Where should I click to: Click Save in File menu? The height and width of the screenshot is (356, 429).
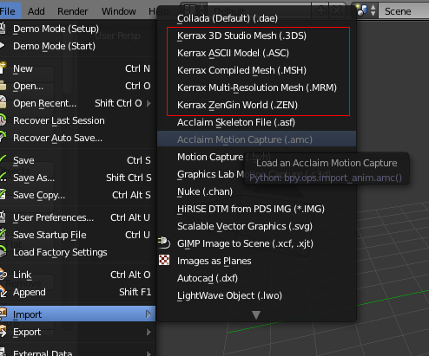(77, 160)
